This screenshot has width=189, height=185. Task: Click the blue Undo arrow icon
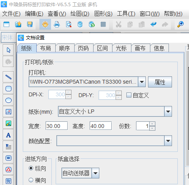coord(153,24)
